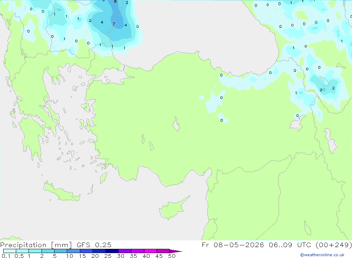Viewport: 352px width, 258px height.
Task: Click the '(00+249)' forecast offset text
Action: click(x=334, y=245)
